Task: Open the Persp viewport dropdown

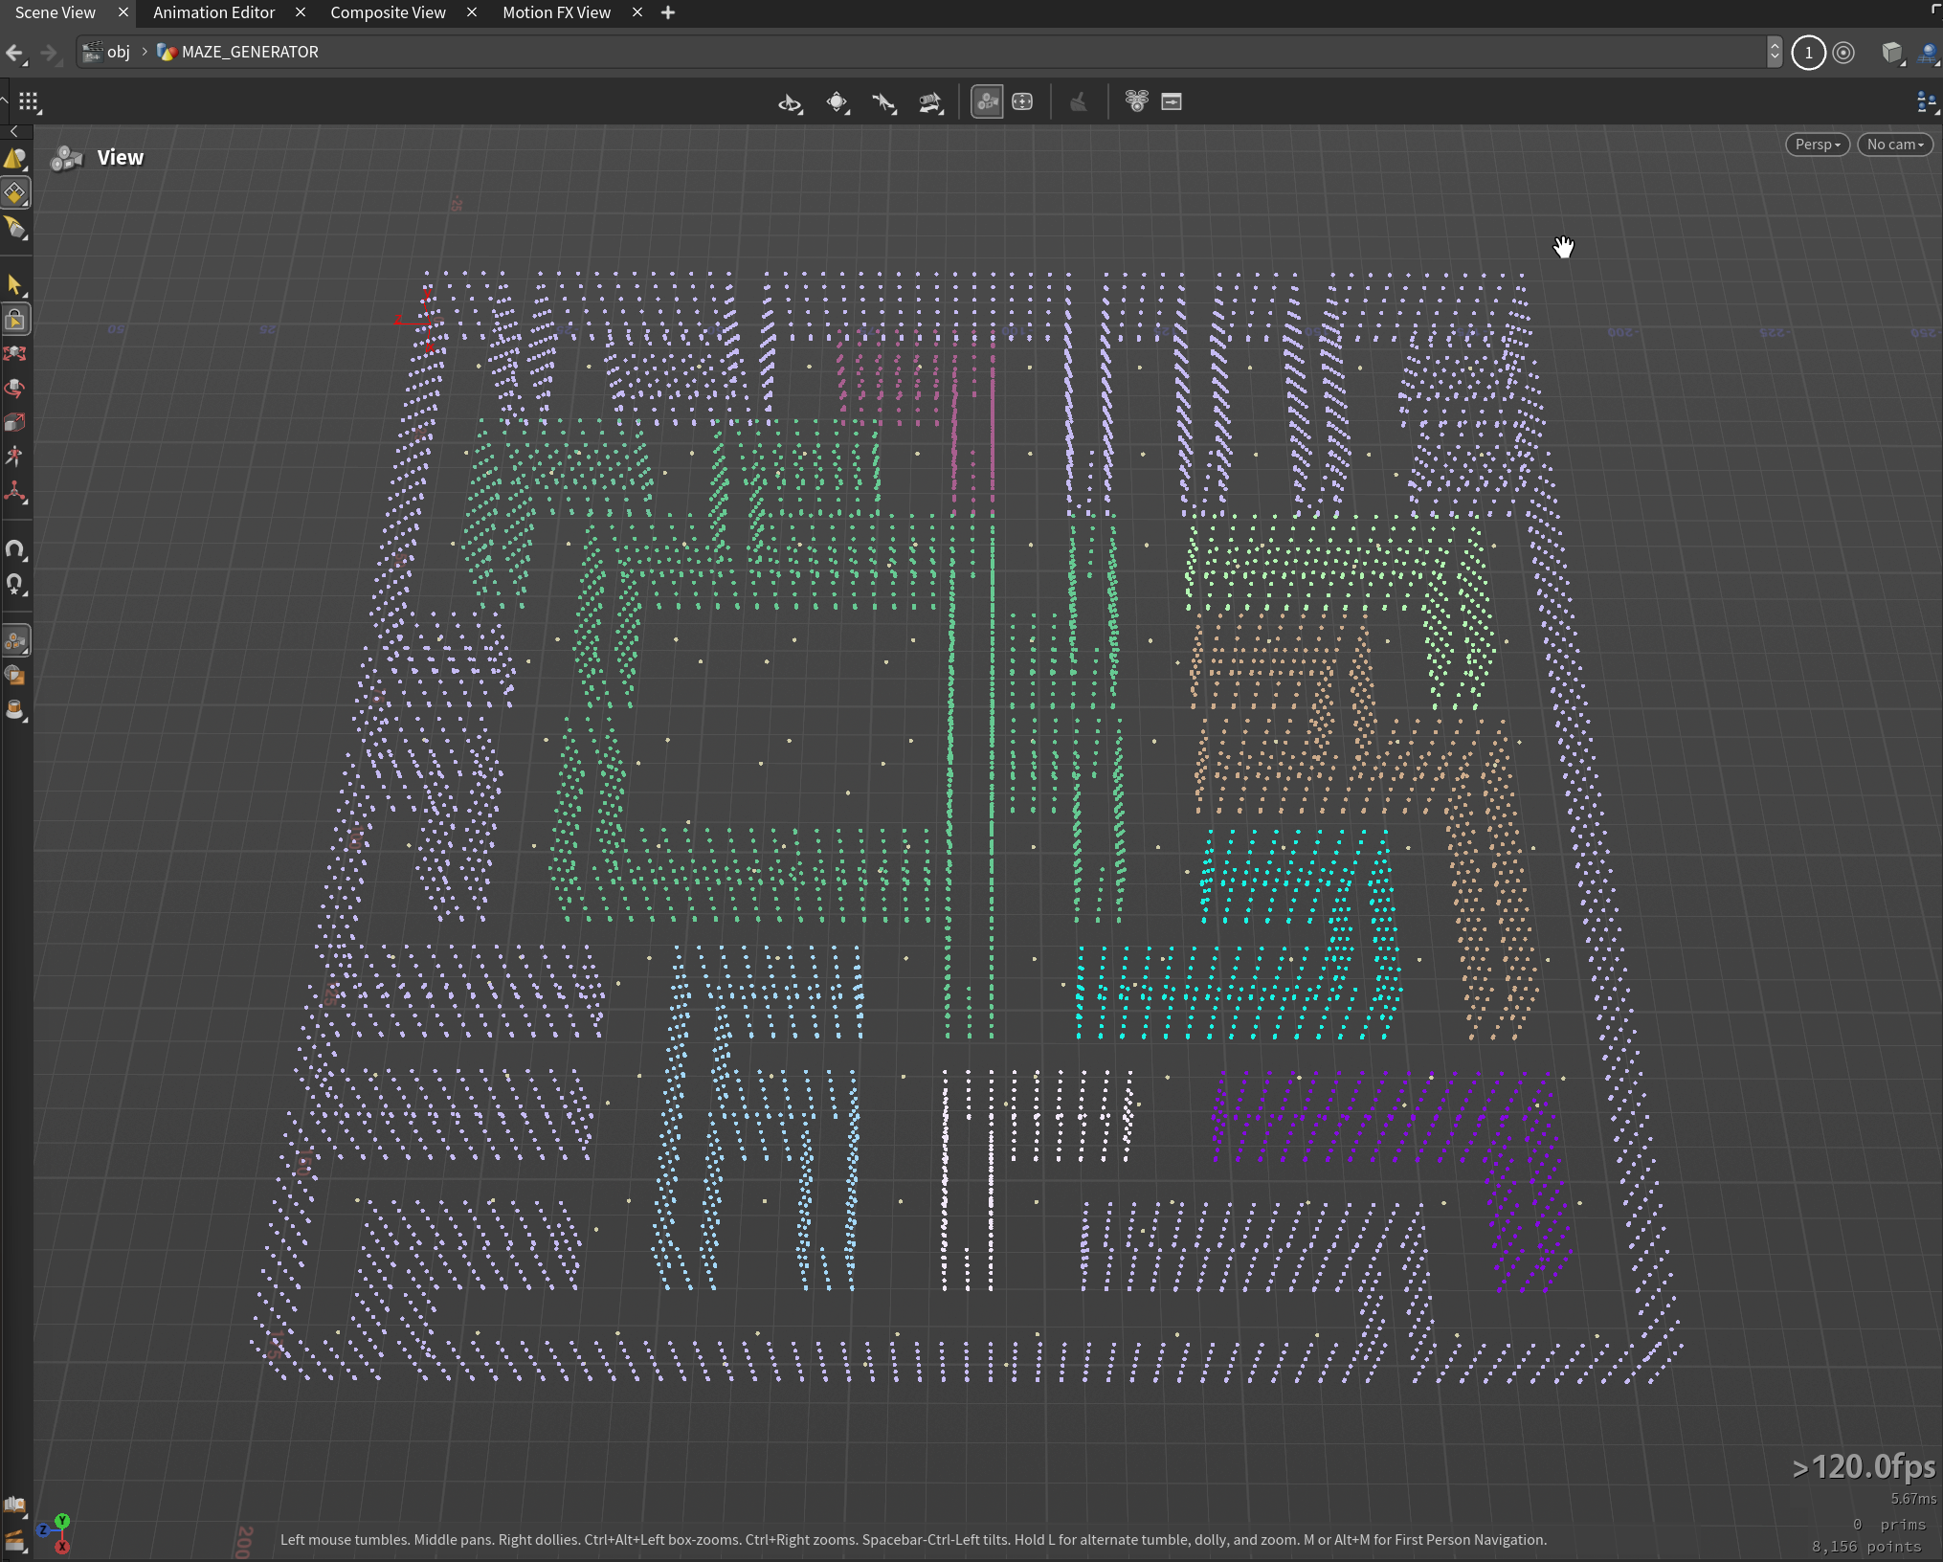Action: tap(1817, 145)
